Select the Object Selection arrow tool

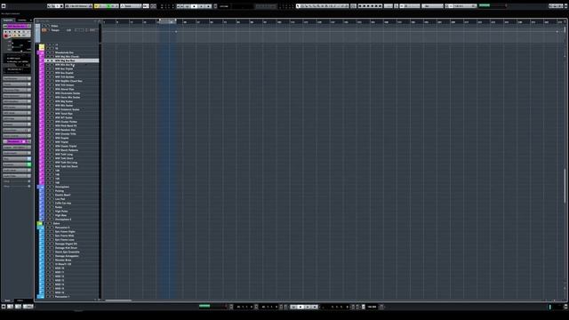click(299, 6)
